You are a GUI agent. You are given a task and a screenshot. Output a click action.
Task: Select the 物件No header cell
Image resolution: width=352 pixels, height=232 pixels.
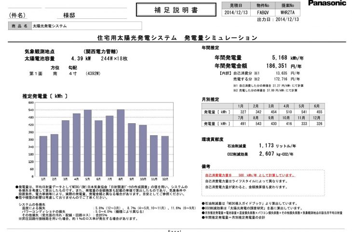(x=263, y=5)
